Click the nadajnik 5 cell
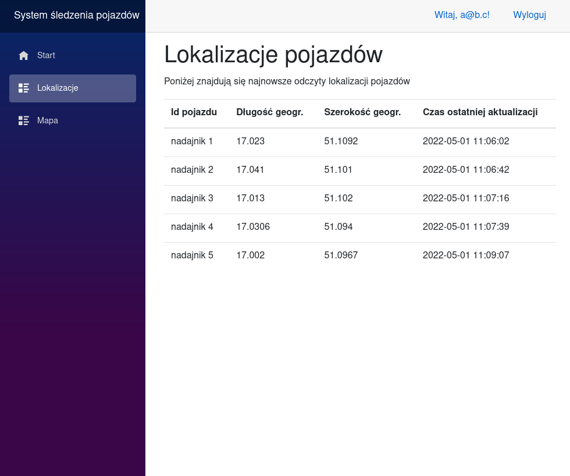 point(192,255)
